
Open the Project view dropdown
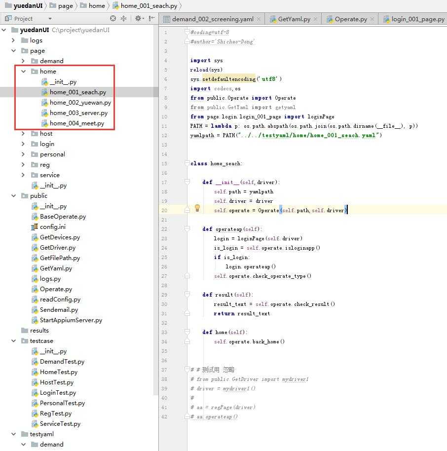point(50,19)
